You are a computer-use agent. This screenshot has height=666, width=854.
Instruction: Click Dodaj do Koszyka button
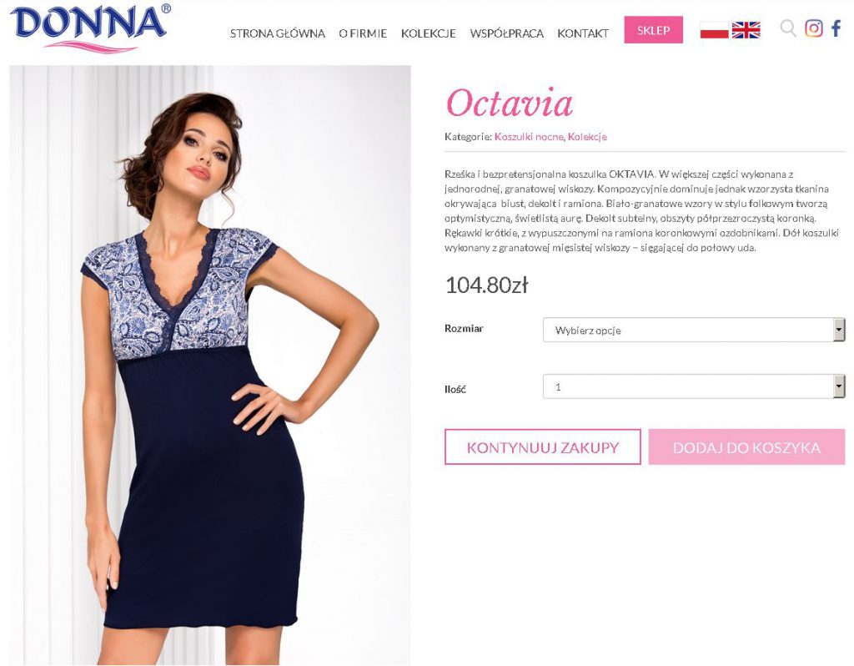click(746, 447)
